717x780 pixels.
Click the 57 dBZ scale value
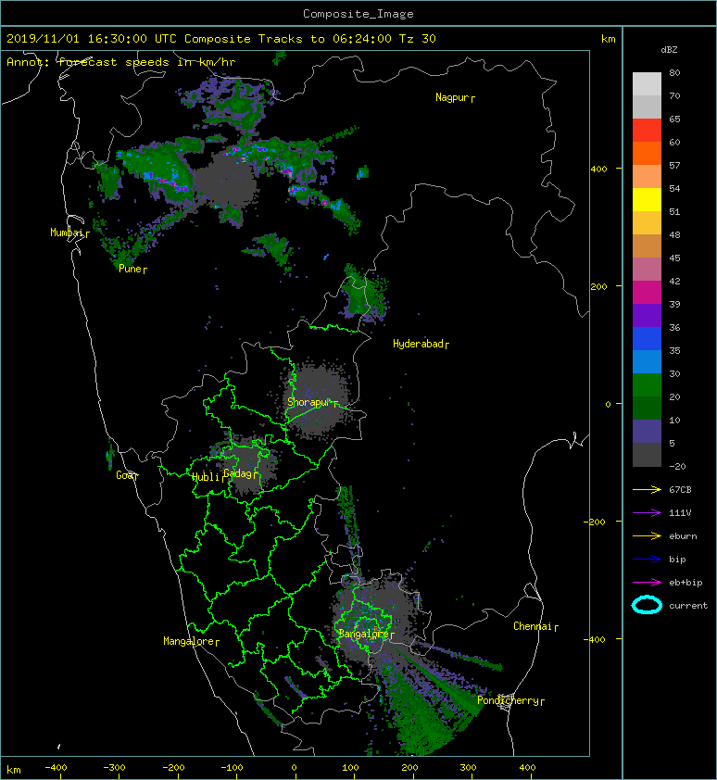click(x=674, y=165)
